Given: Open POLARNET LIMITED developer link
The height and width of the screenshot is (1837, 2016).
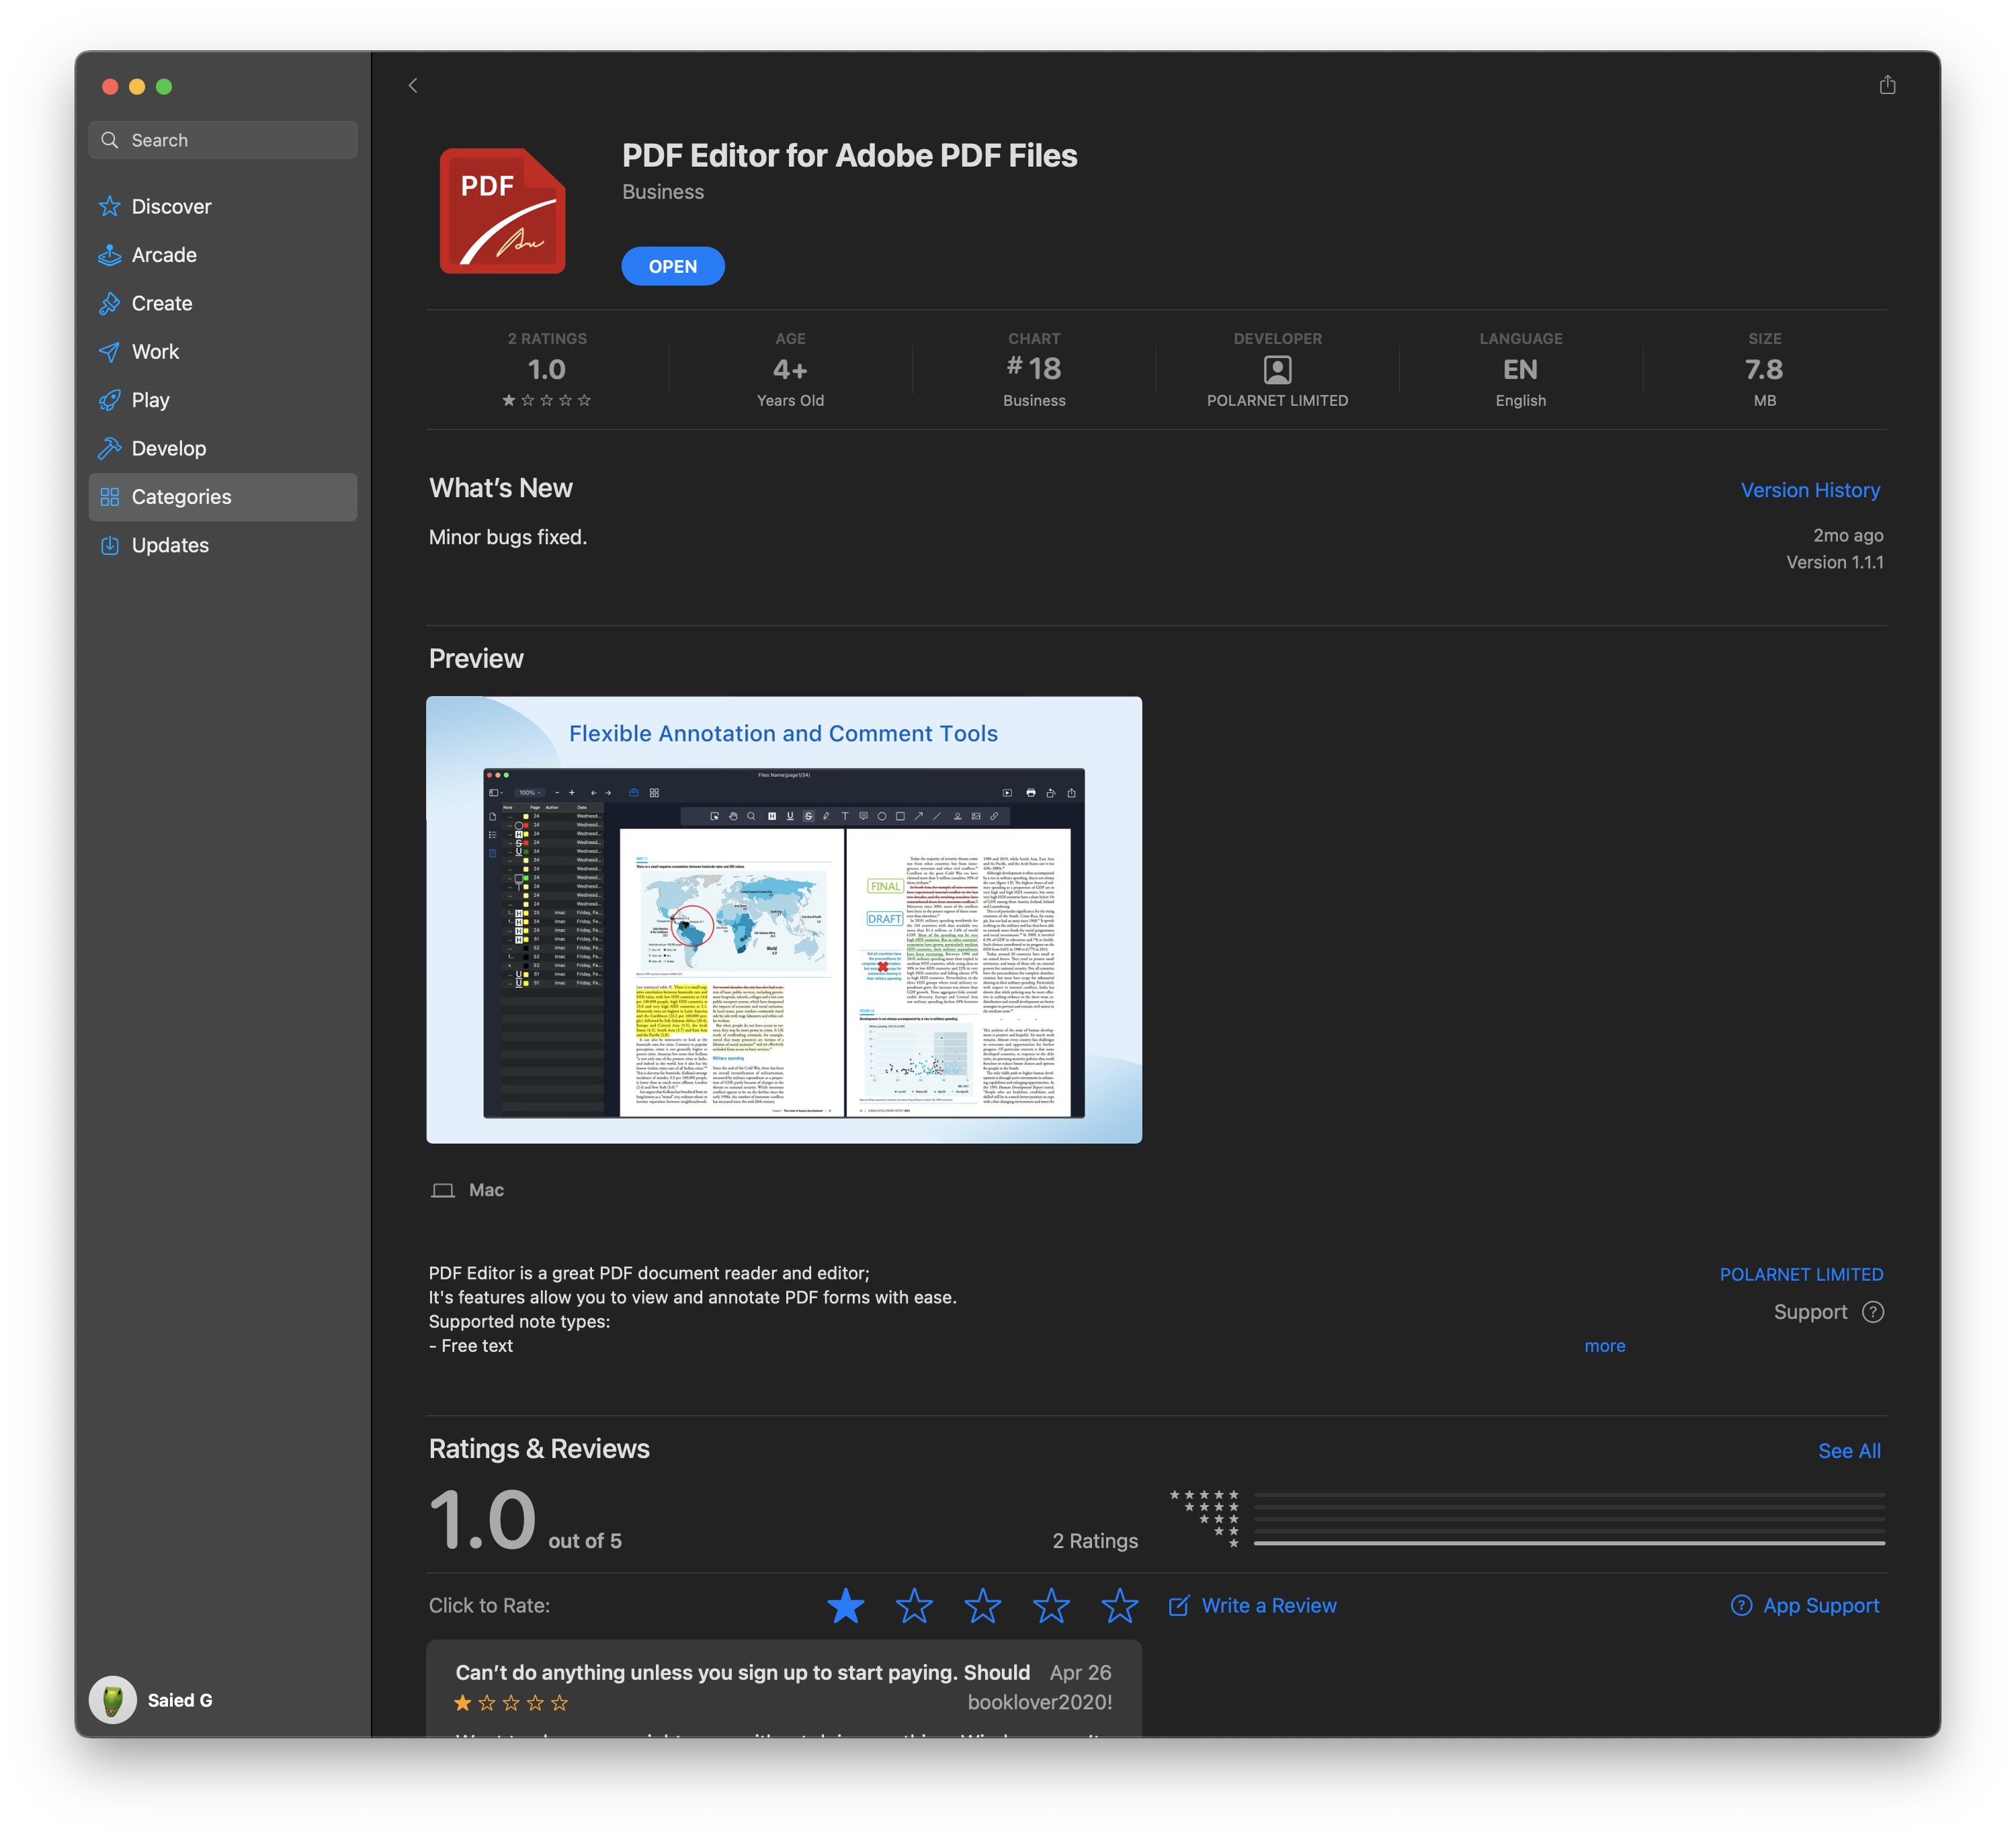Looking at the screenshot, I should [1801, 1274].
